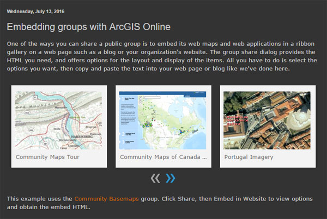327x219 pixels.
Task: Select the Community Maps of Canada caption
Action: [163, 157]
